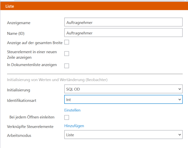This screenshot has height=148, width=188.
Task: Click the orange Liste panel header
Action: click(94, 6)
